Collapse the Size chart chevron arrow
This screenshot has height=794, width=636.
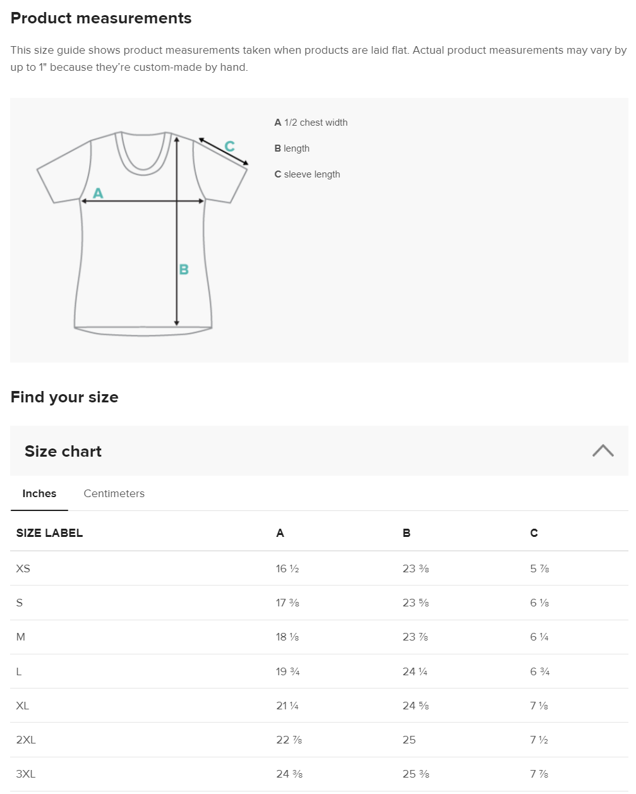pos(603,450)
